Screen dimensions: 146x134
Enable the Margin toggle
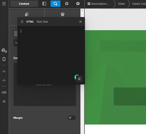(x=72, y=118)
